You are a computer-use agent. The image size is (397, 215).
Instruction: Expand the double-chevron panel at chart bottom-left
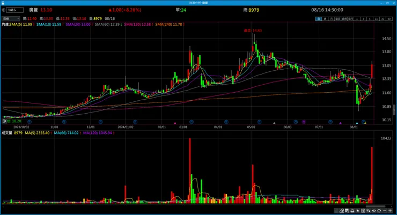tap(4, 121)
